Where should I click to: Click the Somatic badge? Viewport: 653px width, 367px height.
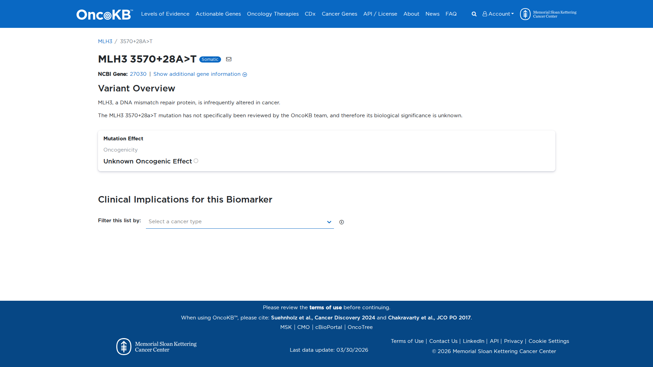pos(210,59)
